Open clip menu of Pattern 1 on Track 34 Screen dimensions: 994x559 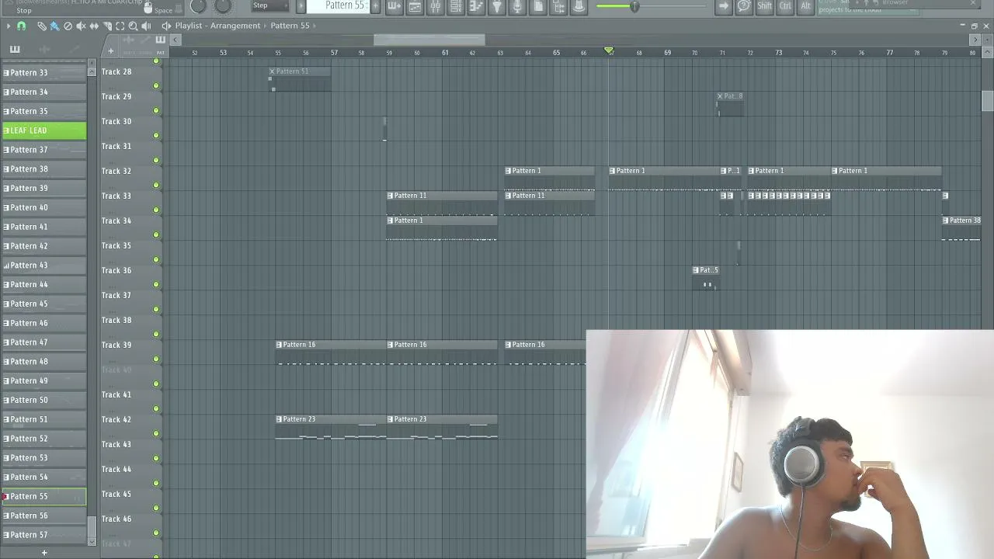(390, 220)
